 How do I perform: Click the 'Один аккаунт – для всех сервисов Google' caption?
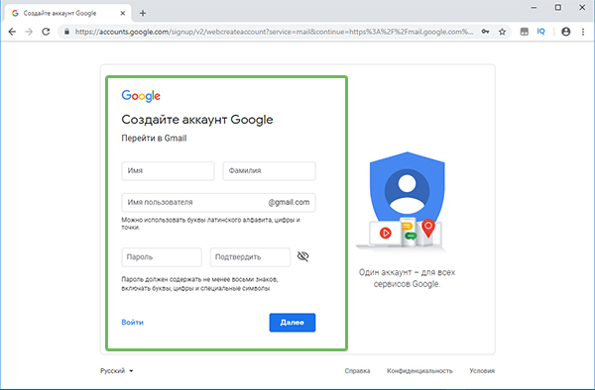407,278
